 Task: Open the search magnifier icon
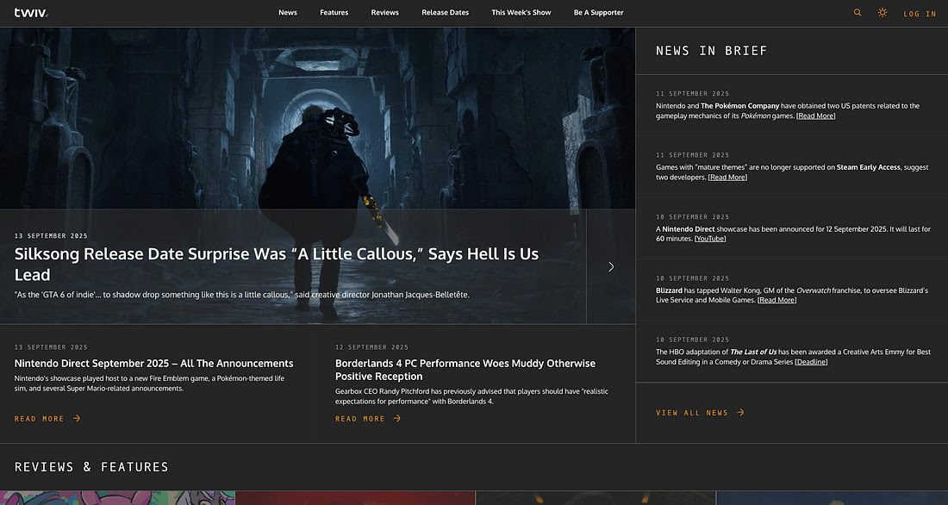[857, 13]
